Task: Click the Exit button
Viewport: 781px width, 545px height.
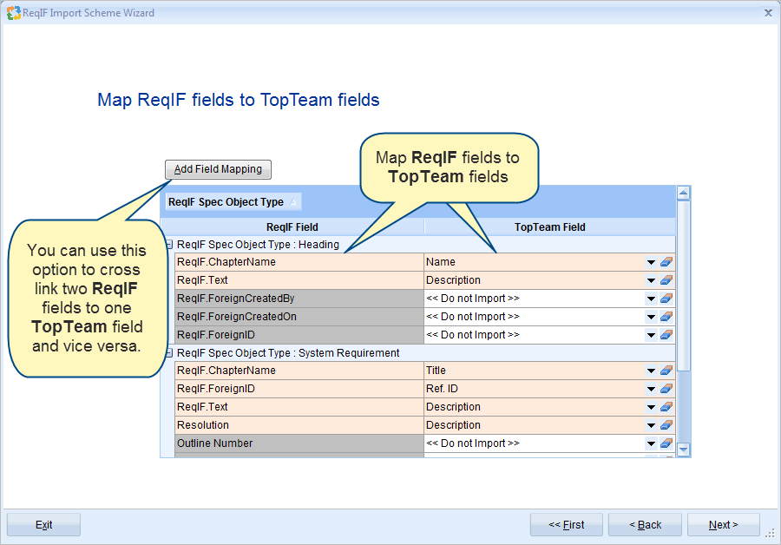Action: click(44, 524)
